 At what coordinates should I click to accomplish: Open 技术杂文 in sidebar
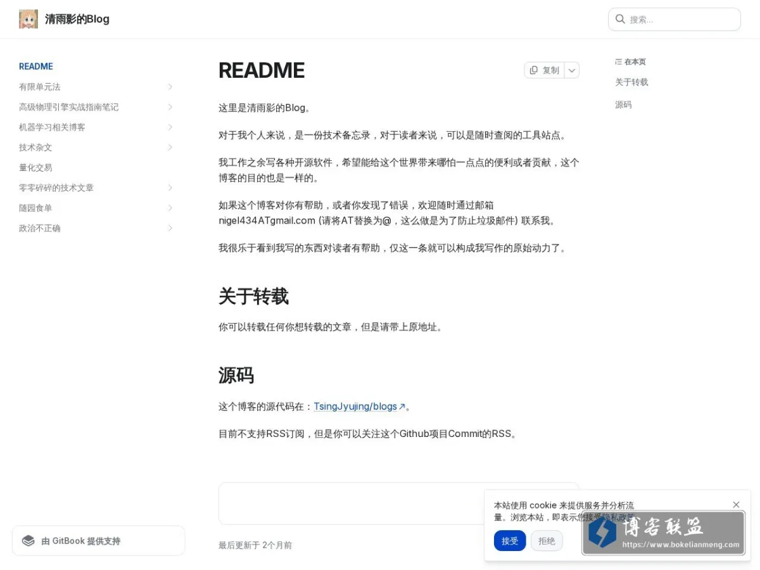tap(35, 148)
